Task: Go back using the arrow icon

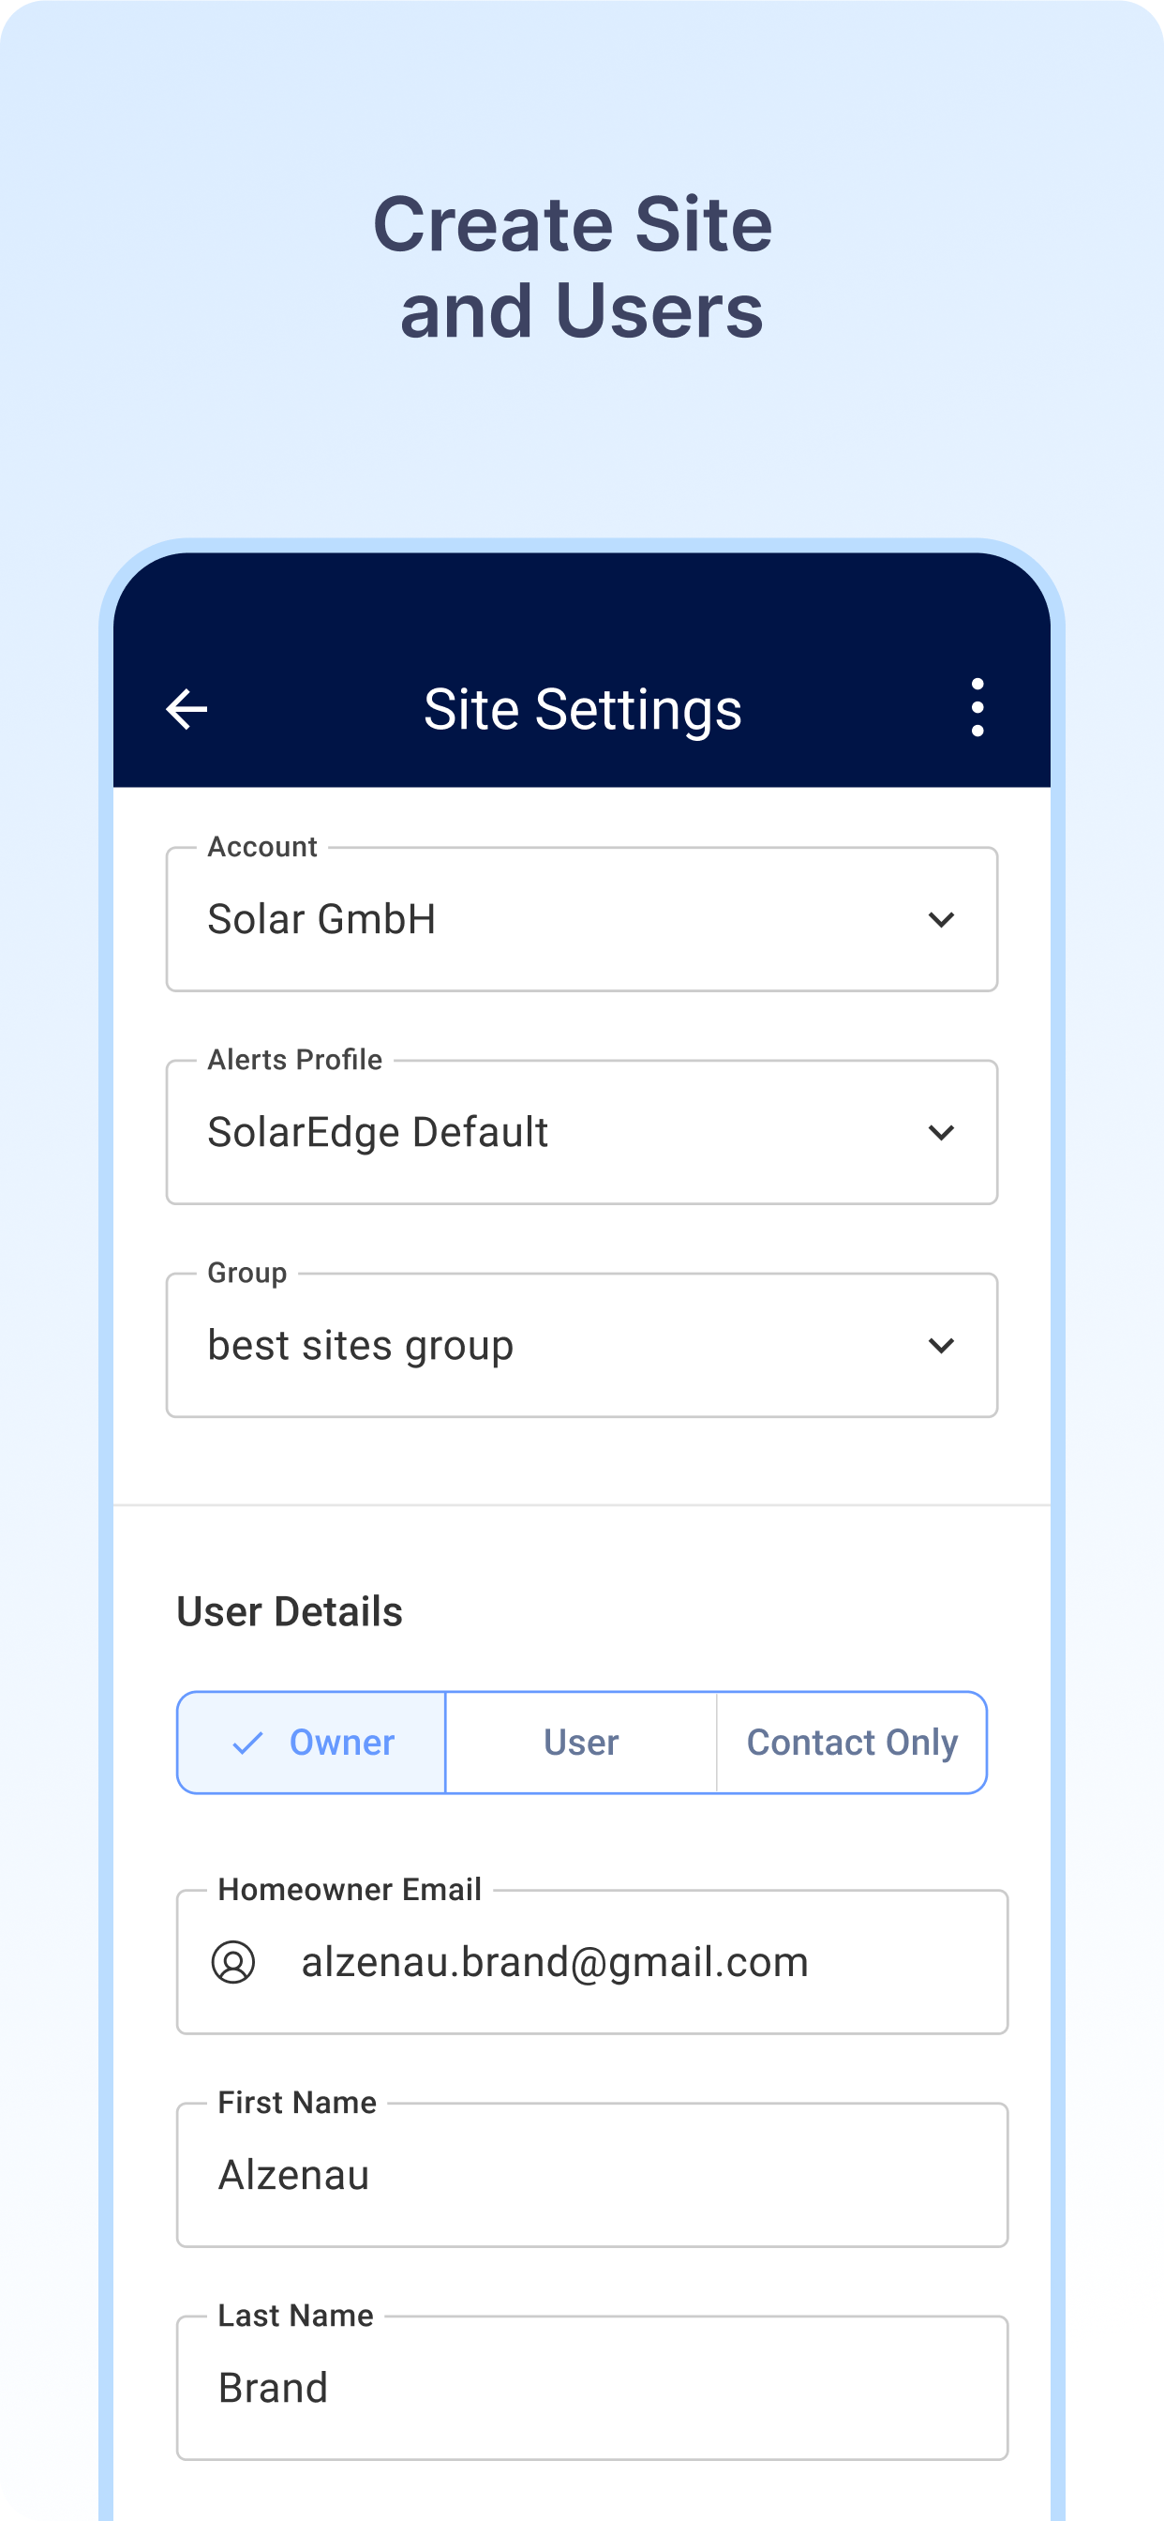Action: pos(187,708)
